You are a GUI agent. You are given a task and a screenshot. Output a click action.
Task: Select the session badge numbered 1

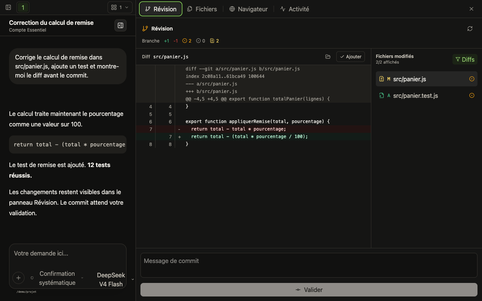tap(23, 8)
